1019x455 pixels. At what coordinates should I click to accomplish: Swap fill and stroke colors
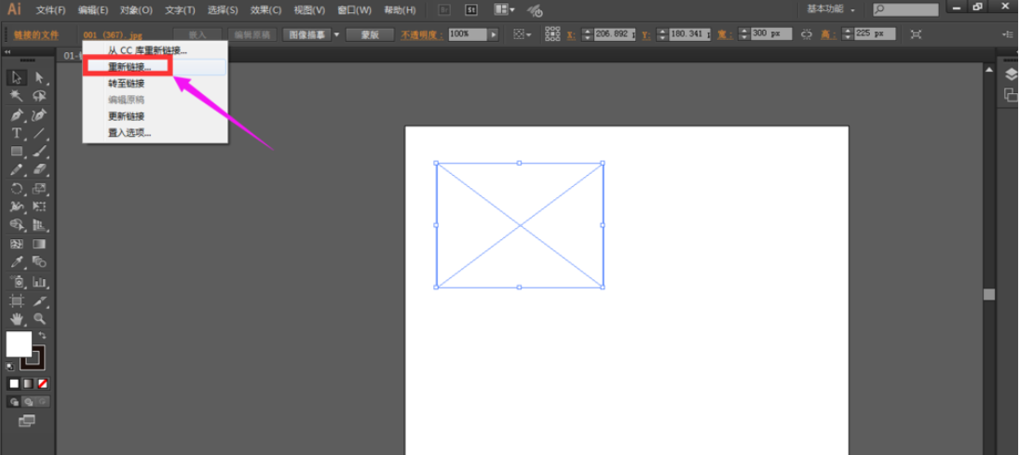pyautogui.click(x=42, y=335)
